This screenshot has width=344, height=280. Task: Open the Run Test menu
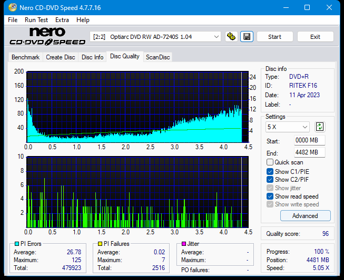pos(36,20)
